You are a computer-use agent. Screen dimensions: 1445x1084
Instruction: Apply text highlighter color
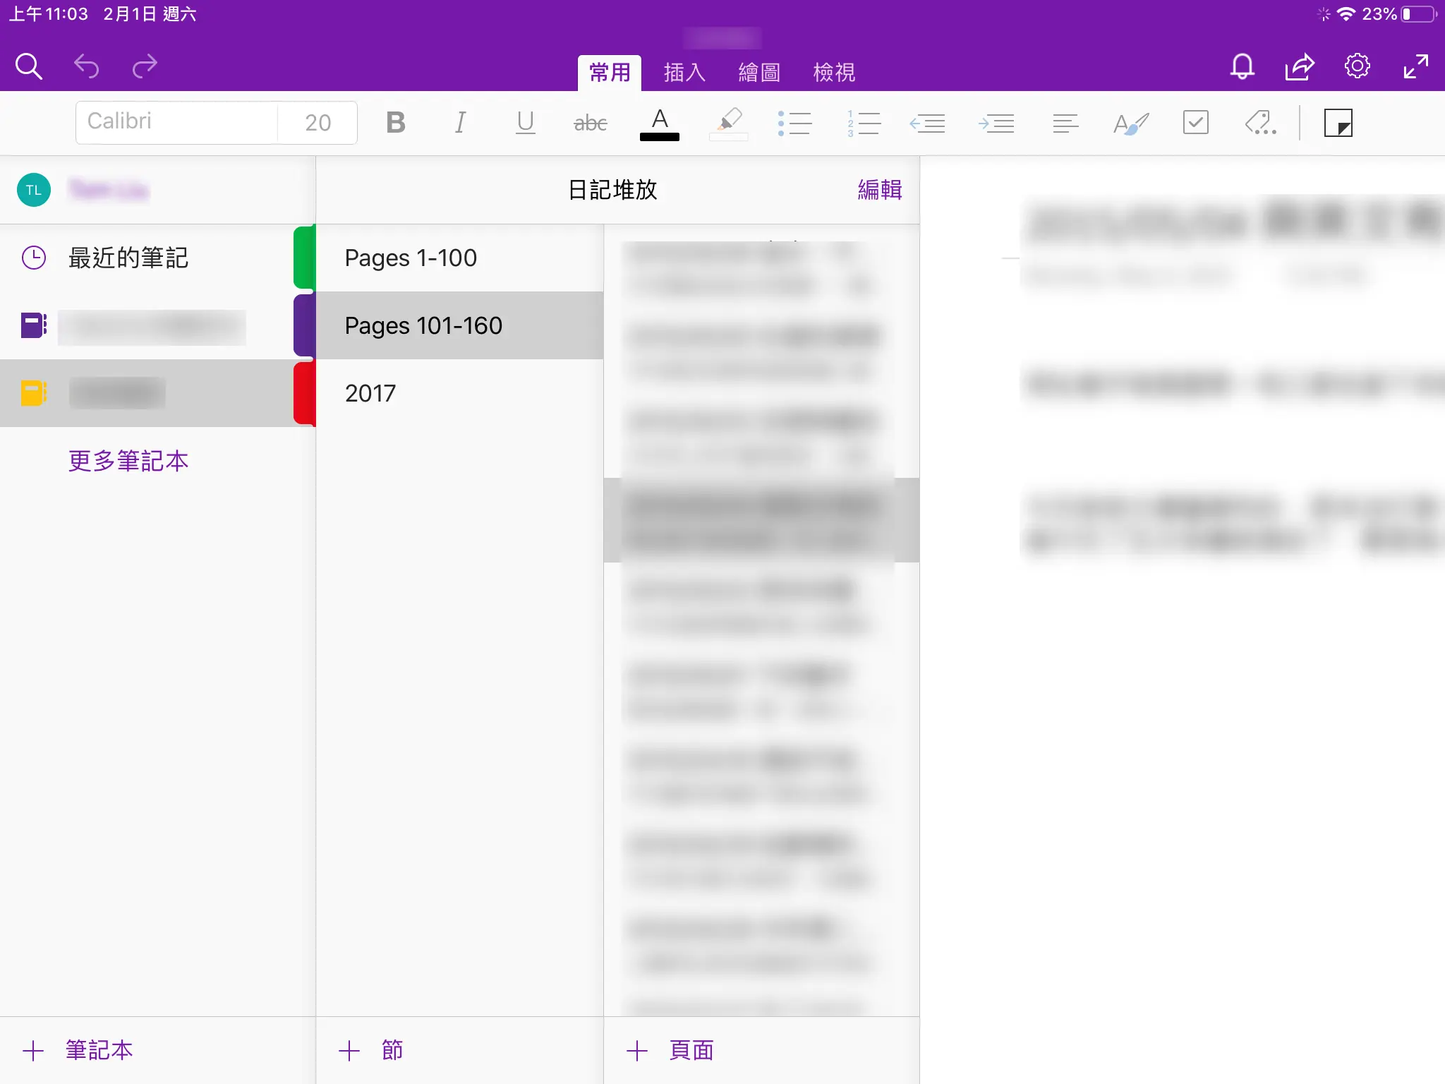pyautogui.click(x=729, y=124)
